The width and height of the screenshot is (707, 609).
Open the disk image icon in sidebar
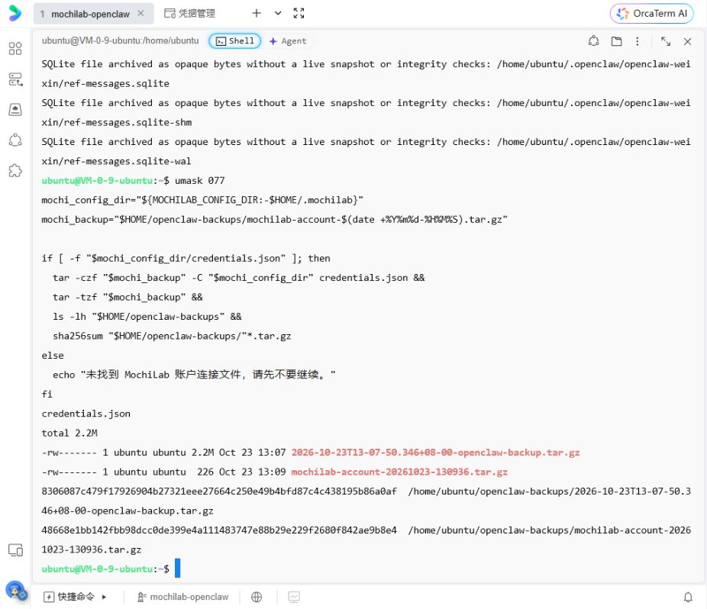pyautogui.click(x=15, y=110)
